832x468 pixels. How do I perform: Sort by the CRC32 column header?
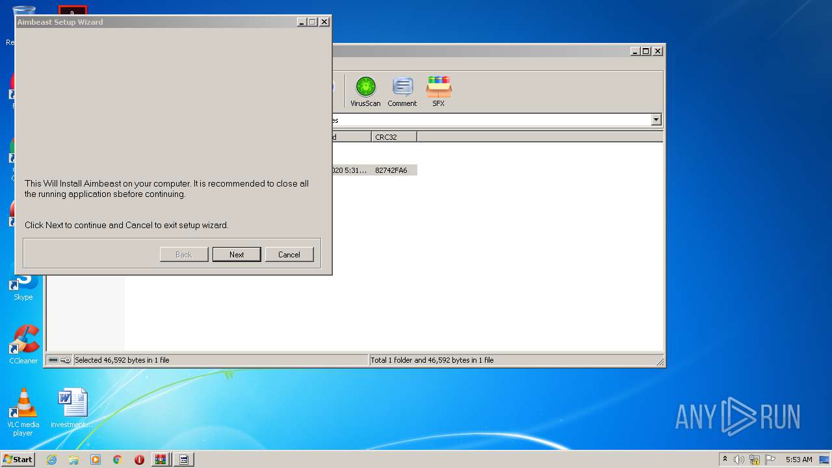coord(394,136)
